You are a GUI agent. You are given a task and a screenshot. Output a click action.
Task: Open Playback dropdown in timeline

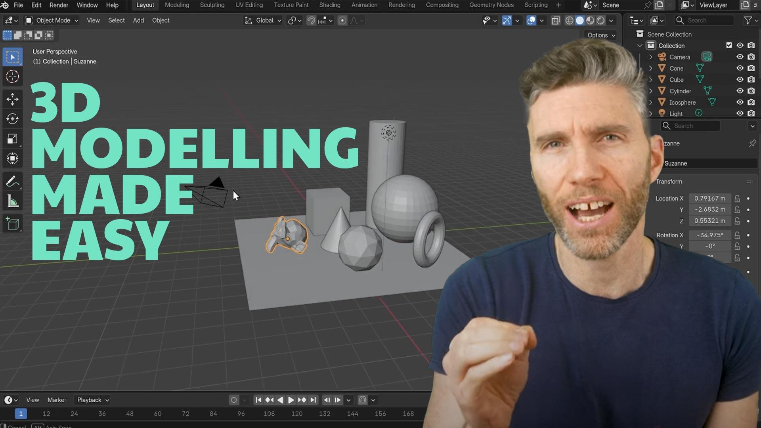pyautogui.click(x=93, y=400)
